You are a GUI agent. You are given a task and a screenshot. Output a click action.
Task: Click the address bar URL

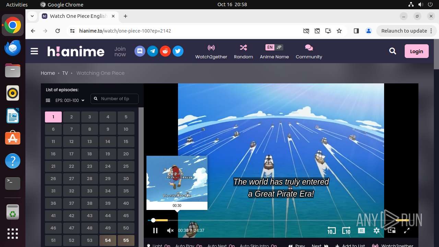click(125, 31)
